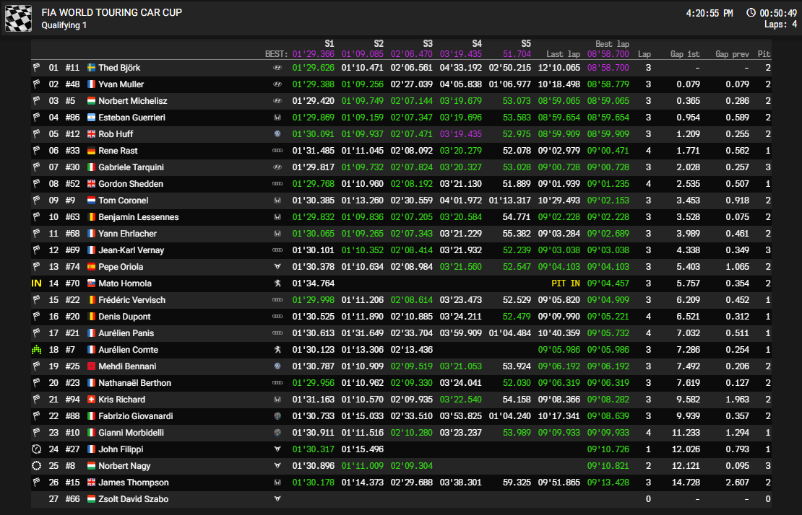Click the Volkswagen badge on Rob Huff's row
The width and height of the screenshot is (802, 515).
(277, 133)
